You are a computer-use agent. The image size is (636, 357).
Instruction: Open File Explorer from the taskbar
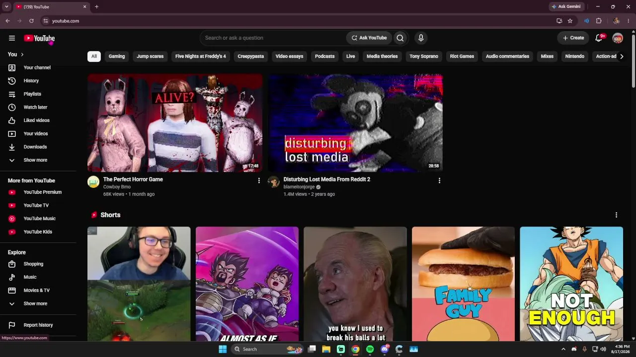point(326,349)
